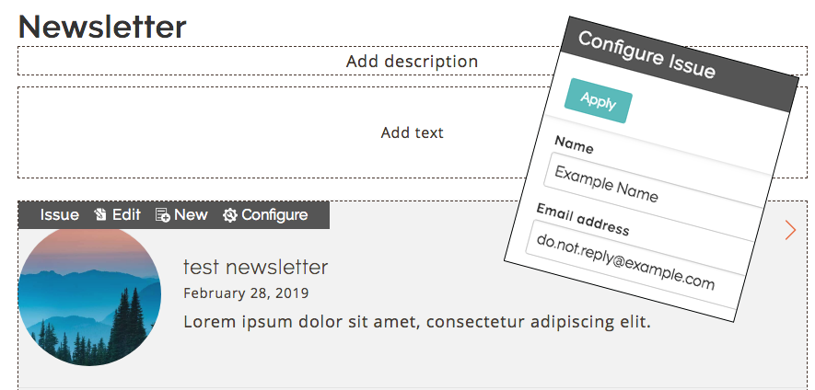Viewport: 815px width, 390px height.
Task: Go to next issue with orange chevron
Action: click(790, 230)
